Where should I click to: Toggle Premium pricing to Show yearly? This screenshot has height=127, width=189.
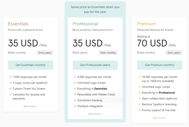(x=174, y=53)
